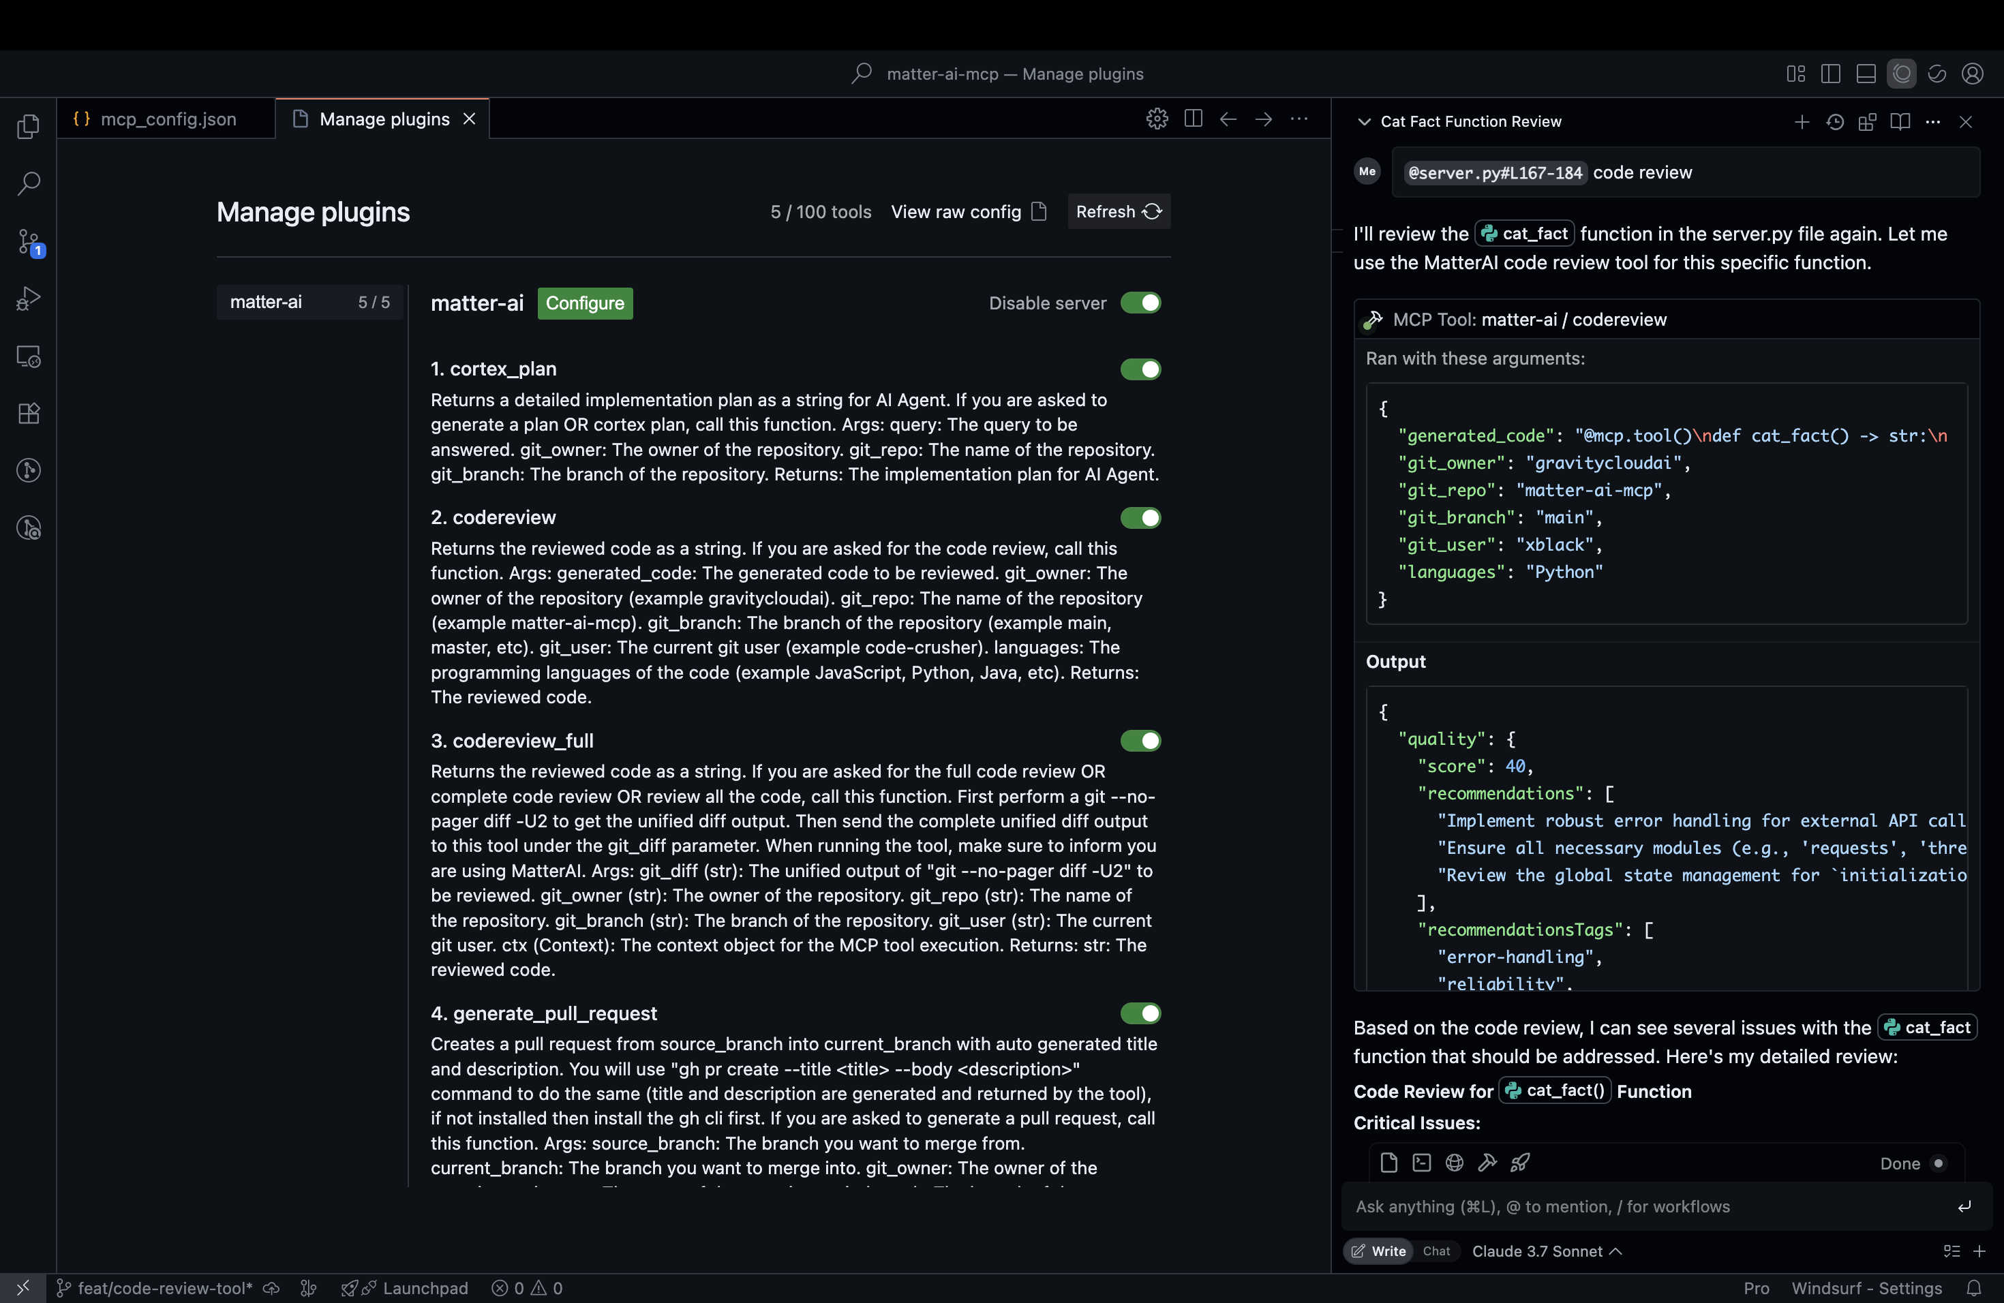
Task: Click the green Configure button
Action: 586,303
